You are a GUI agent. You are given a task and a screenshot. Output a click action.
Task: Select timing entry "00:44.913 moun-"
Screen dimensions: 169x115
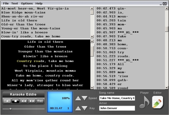112,17
